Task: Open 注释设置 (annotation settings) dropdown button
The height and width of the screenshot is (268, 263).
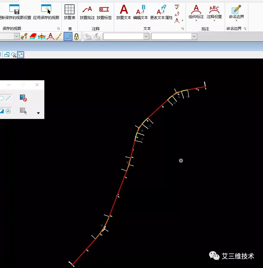Action: click(214, 13)
